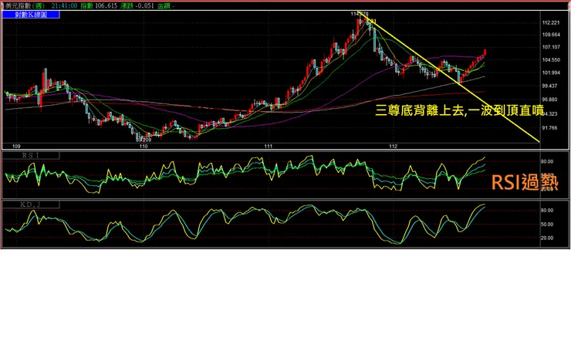Click price axis label 101.994
This screenshot has height=358, width=571.
551,73
